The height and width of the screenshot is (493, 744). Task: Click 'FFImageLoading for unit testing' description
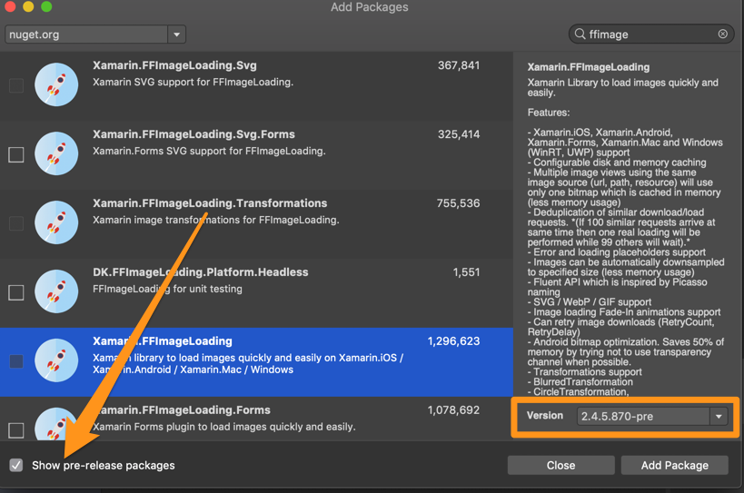tap(167, 289)
